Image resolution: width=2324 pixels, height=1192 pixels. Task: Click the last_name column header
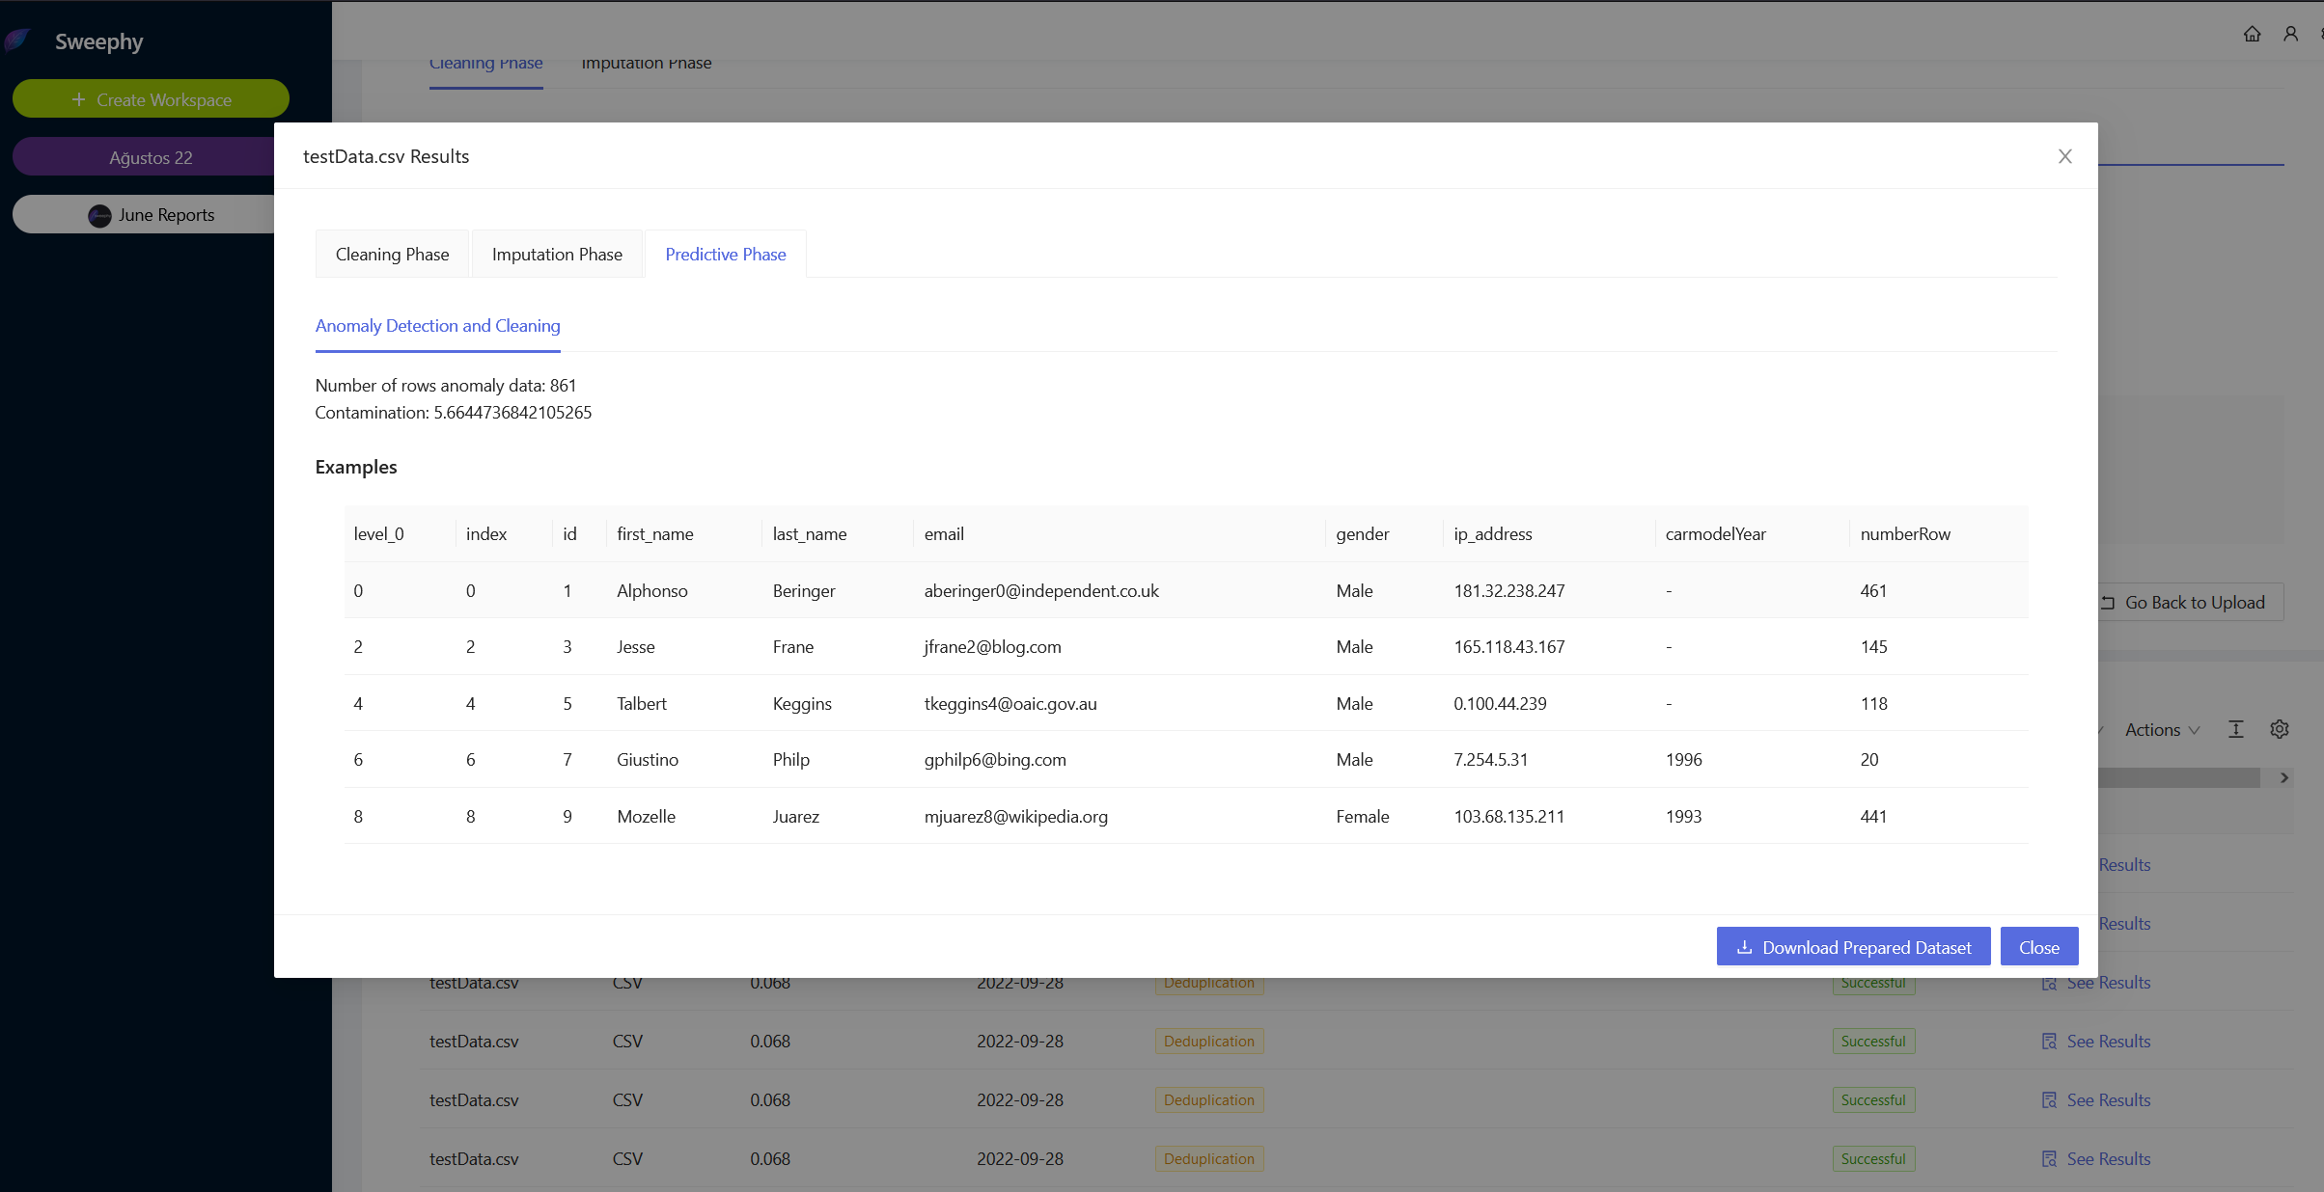pos(838,533)
